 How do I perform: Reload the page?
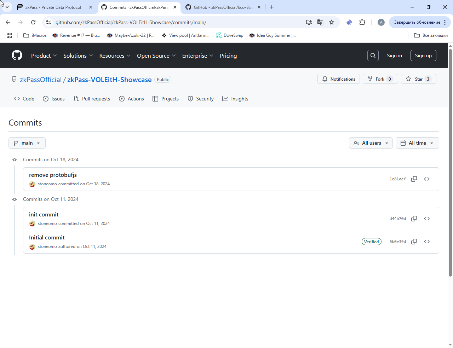(x=33, y=22)
